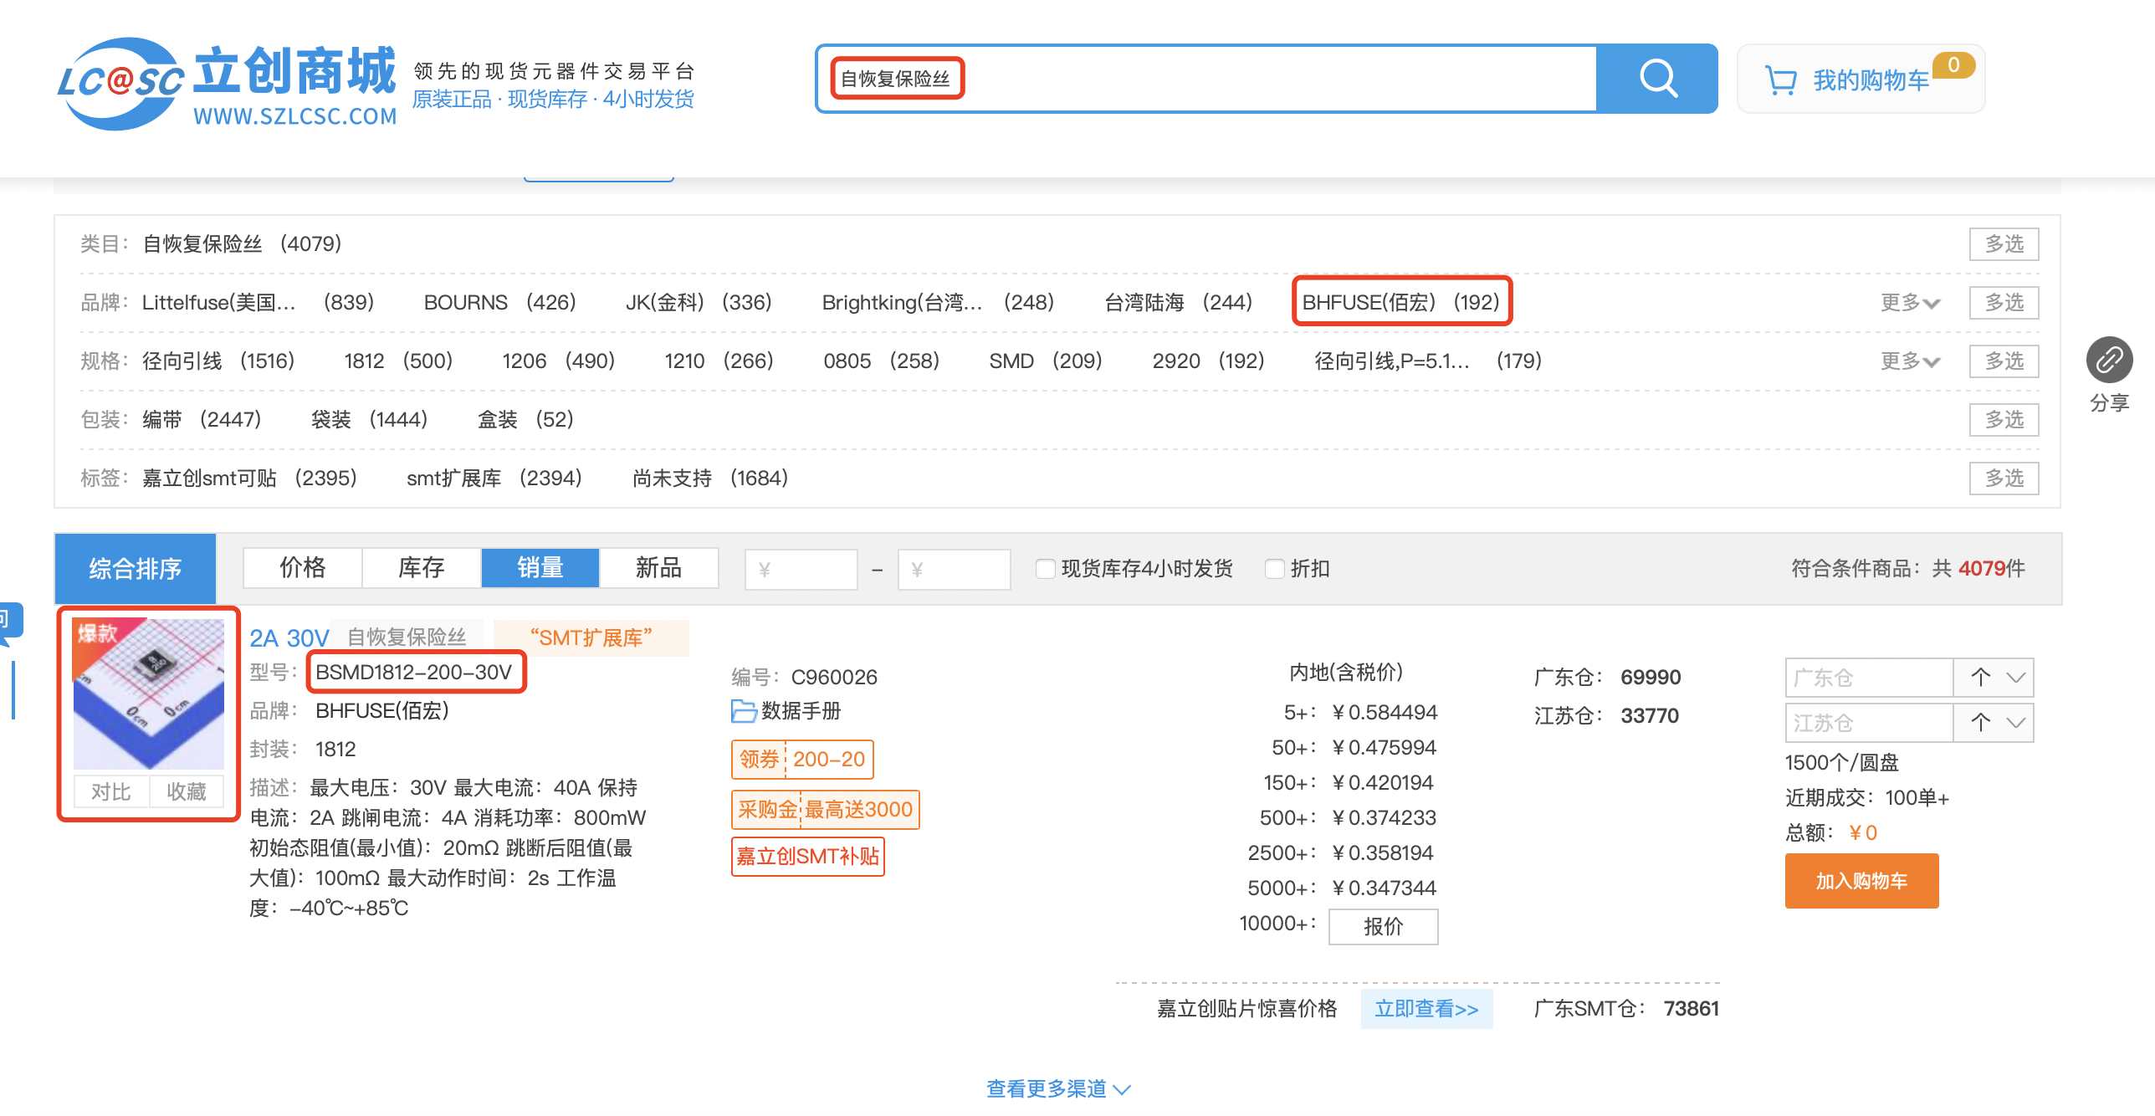This screenshot has width=2155, height=1116.
Task: Filter by spec 2920
Action: [1208, 361]
